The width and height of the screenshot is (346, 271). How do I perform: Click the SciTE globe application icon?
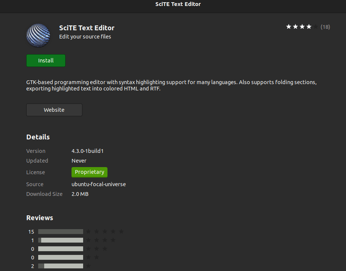(x=38, y=36)
